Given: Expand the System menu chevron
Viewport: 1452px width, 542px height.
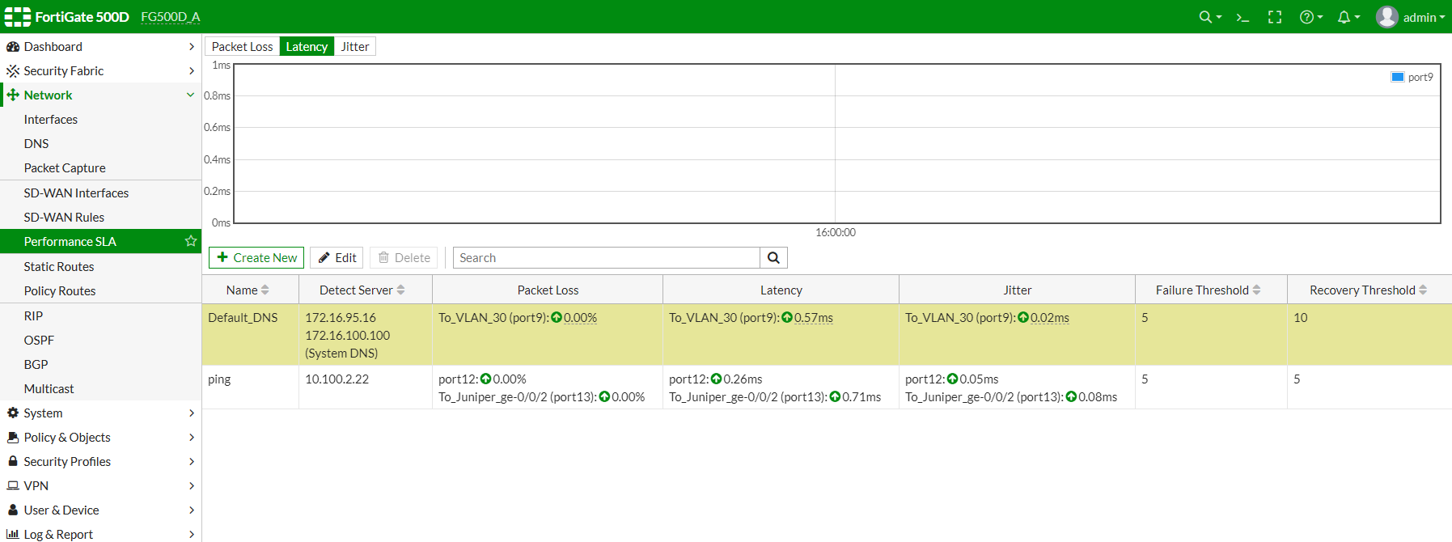Looking at the screenshot, I should click(x=192, y=413).
